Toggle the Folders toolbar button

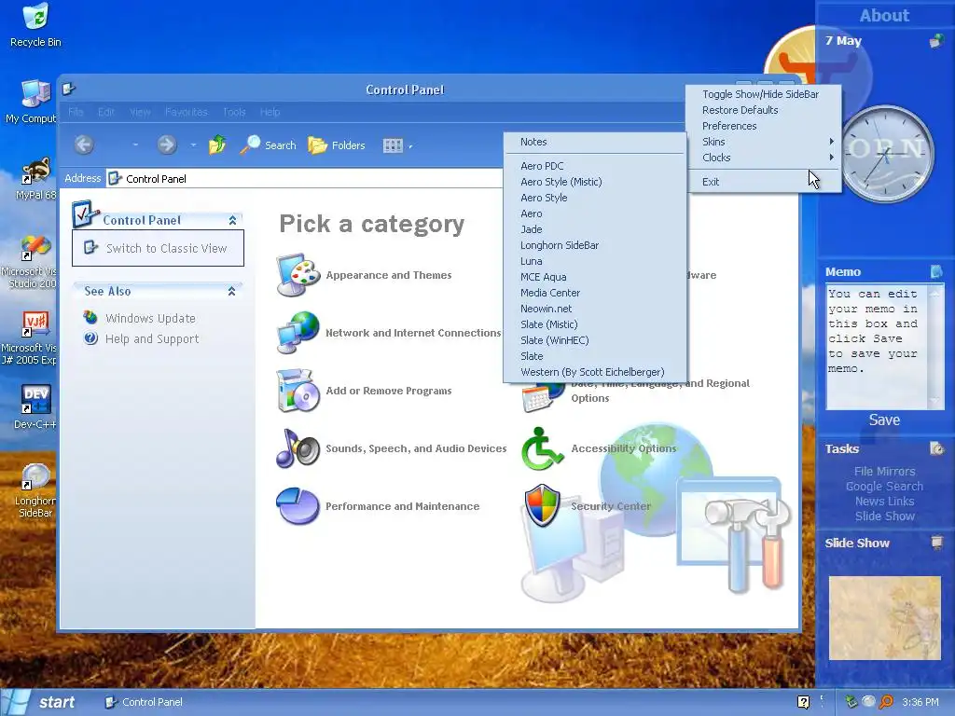point(336,145)
